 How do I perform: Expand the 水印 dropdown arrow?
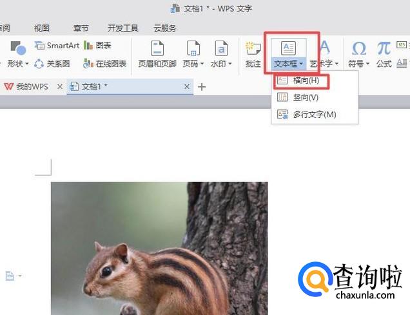(x=230, y=64)
